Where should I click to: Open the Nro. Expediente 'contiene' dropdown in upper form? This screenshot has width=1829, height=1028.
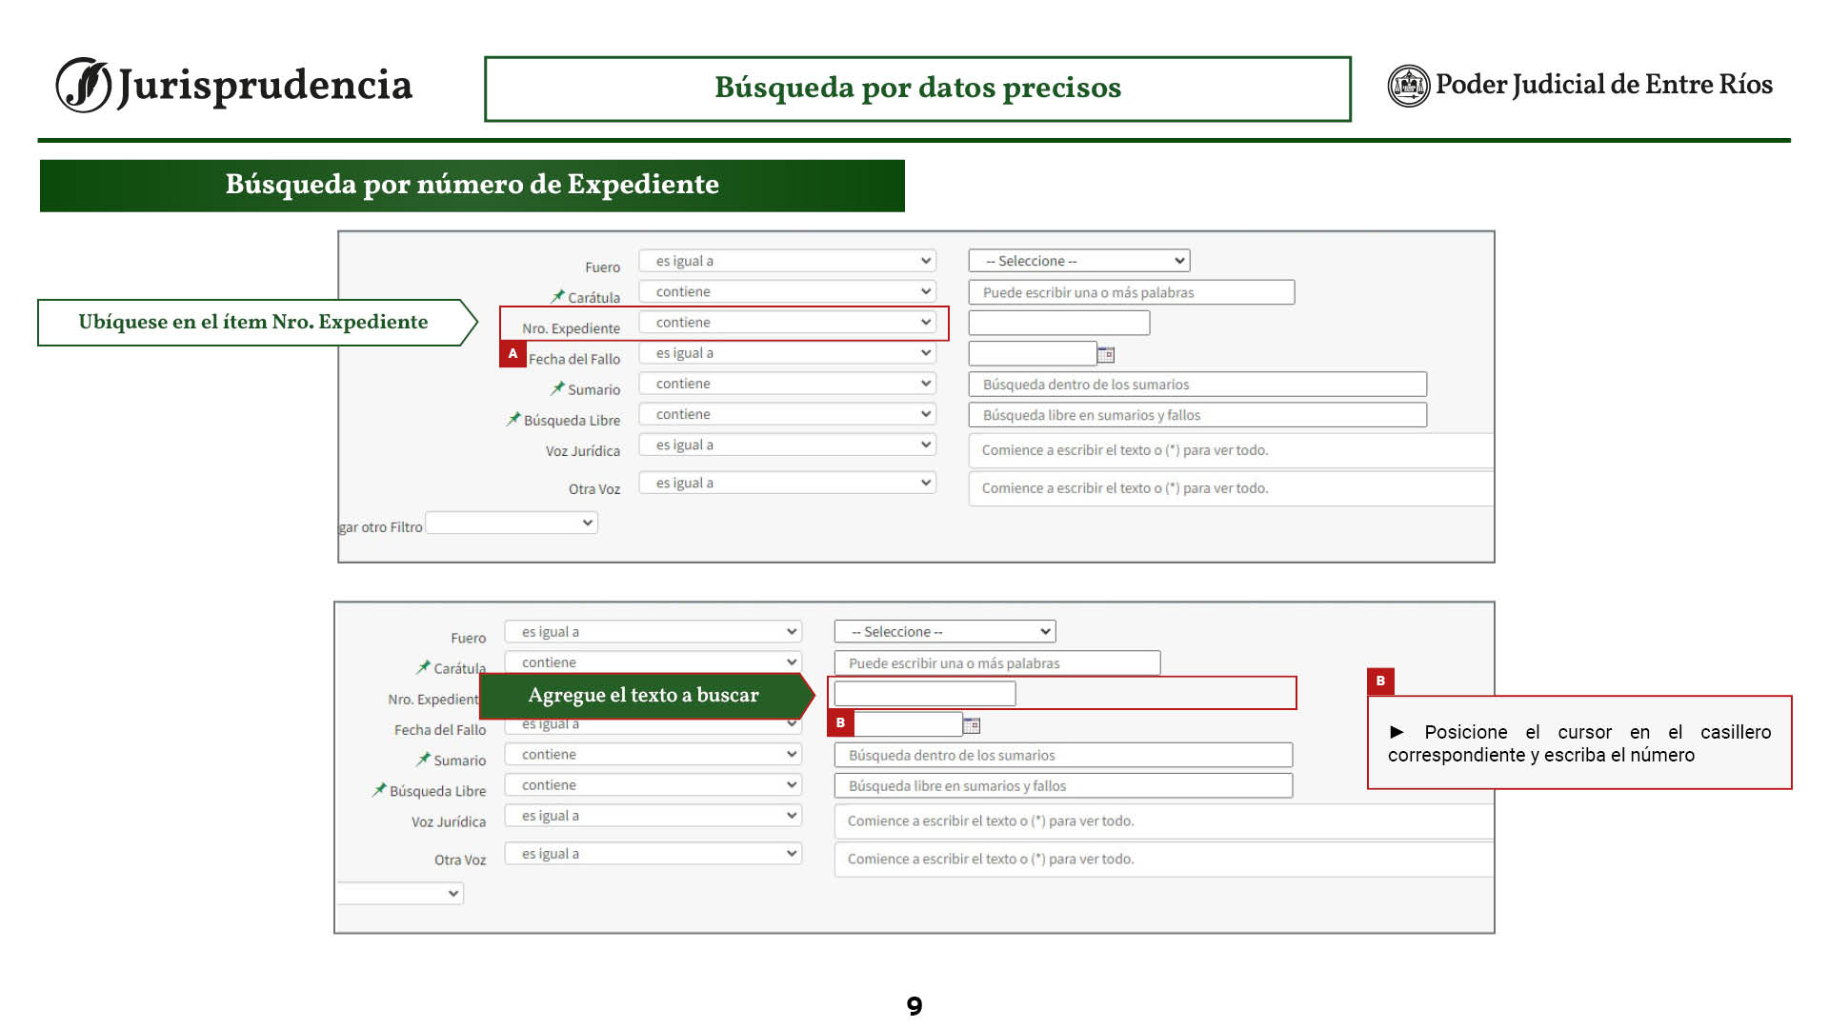pos(788,322)
